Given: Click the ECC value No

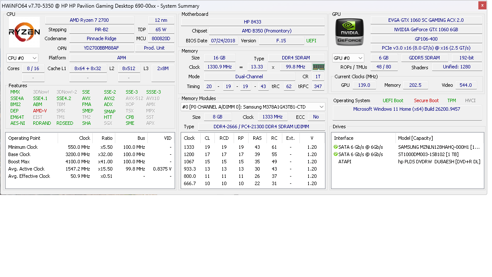Looking at the screenshot, I should point(316,117).
